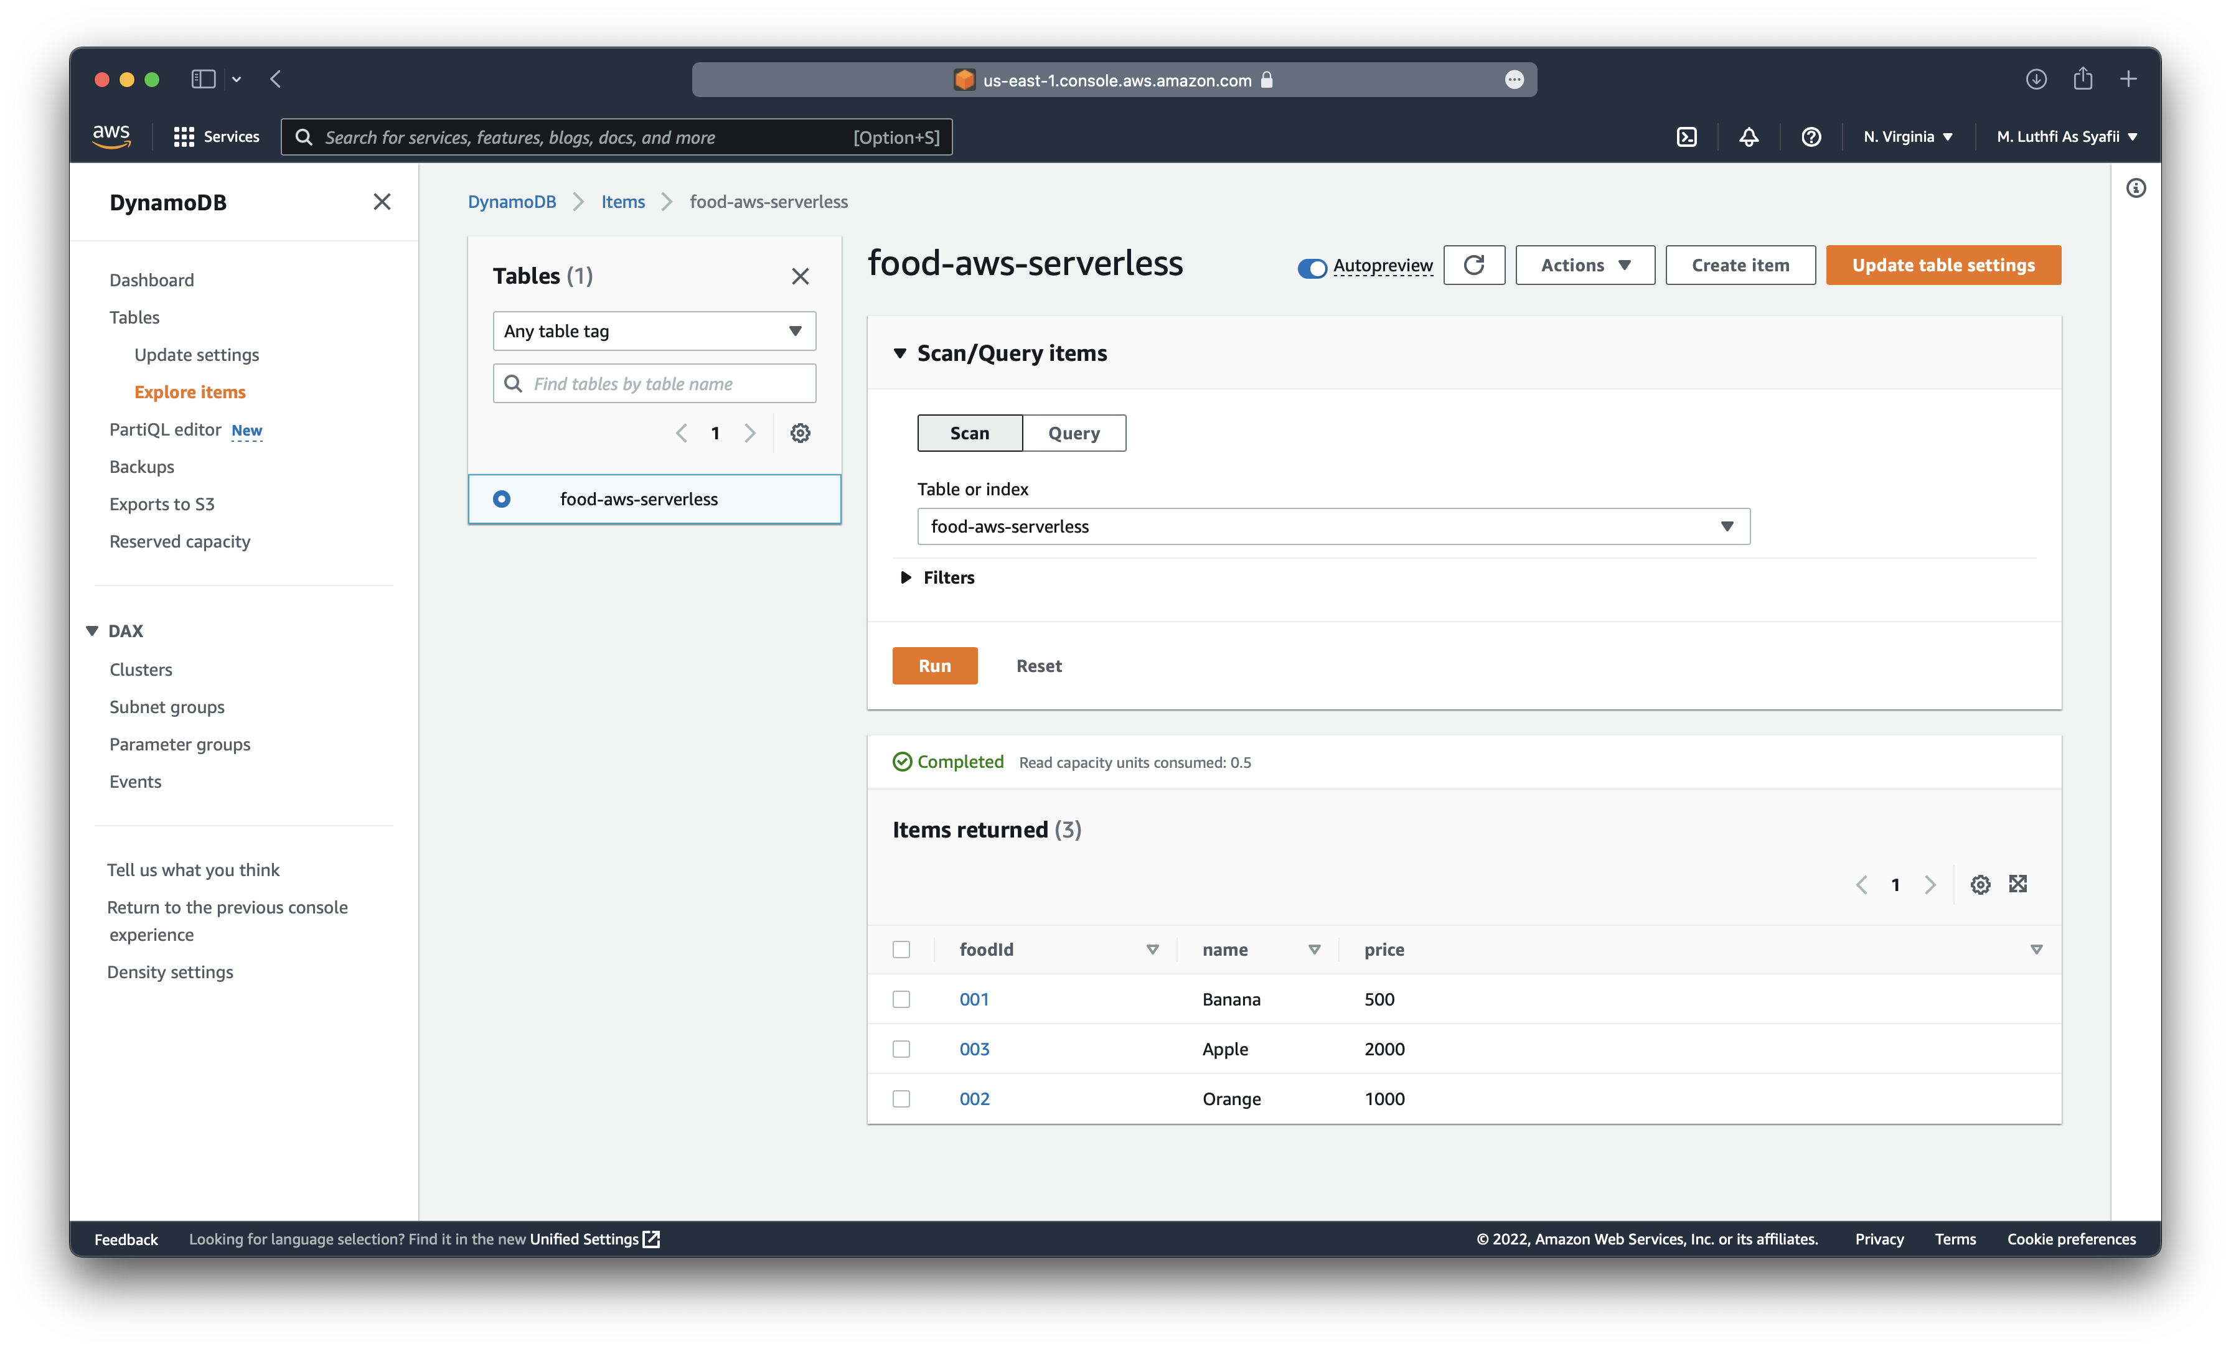Click the Safari share icon
The image size is (2231, 1349).
[2082, 79]
